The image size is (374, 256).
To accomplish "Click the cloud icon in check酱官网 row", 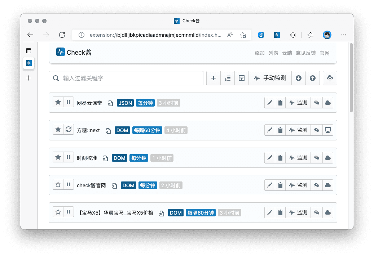I will point(328,185).
